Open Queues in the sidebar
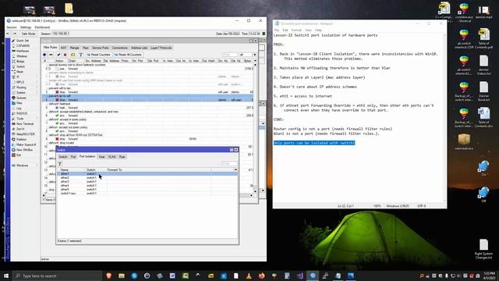The width and height of the screenshot is (499, 281). click(x=21, y=98)
